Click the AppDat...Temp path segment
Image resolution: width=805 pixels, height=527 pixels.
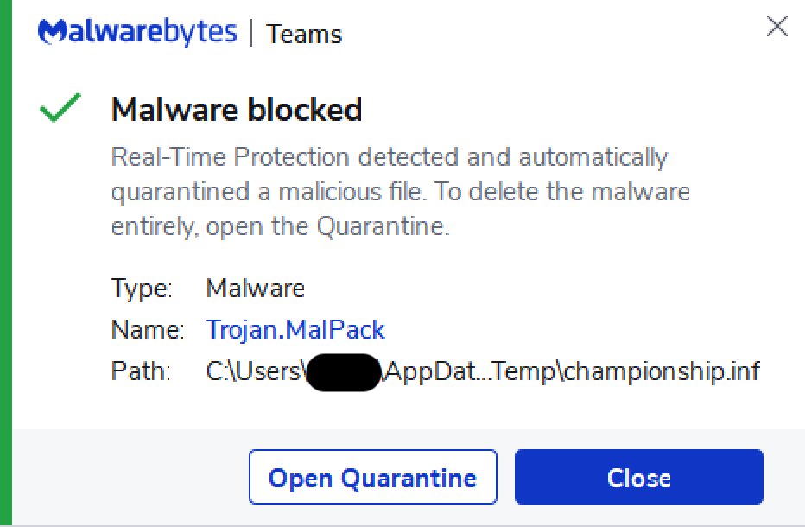click(473, 371)
